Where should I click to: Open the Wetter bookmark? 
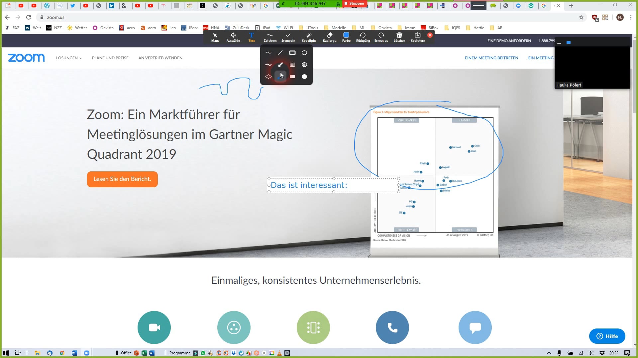click(77, 28)
